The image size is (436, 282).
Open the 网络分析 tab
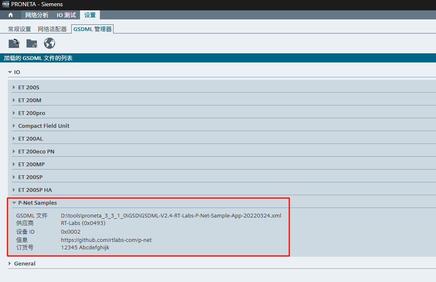[36, 15]
